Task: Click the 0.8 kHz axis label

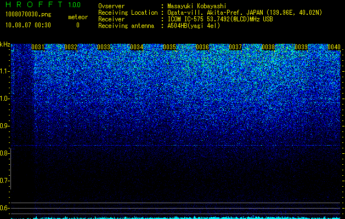Action: tap(4, 153)
